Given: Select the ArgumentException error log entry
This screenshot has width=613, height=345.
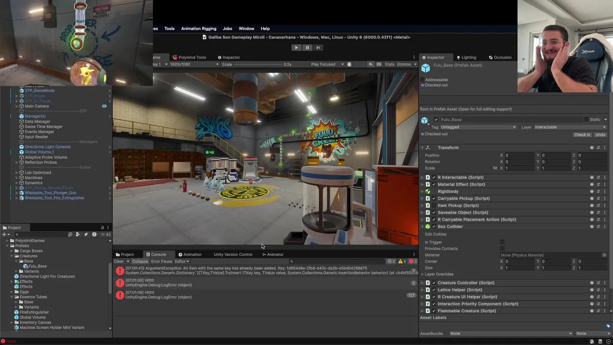Looking at the screenshot, I should (x=265, y=271).
